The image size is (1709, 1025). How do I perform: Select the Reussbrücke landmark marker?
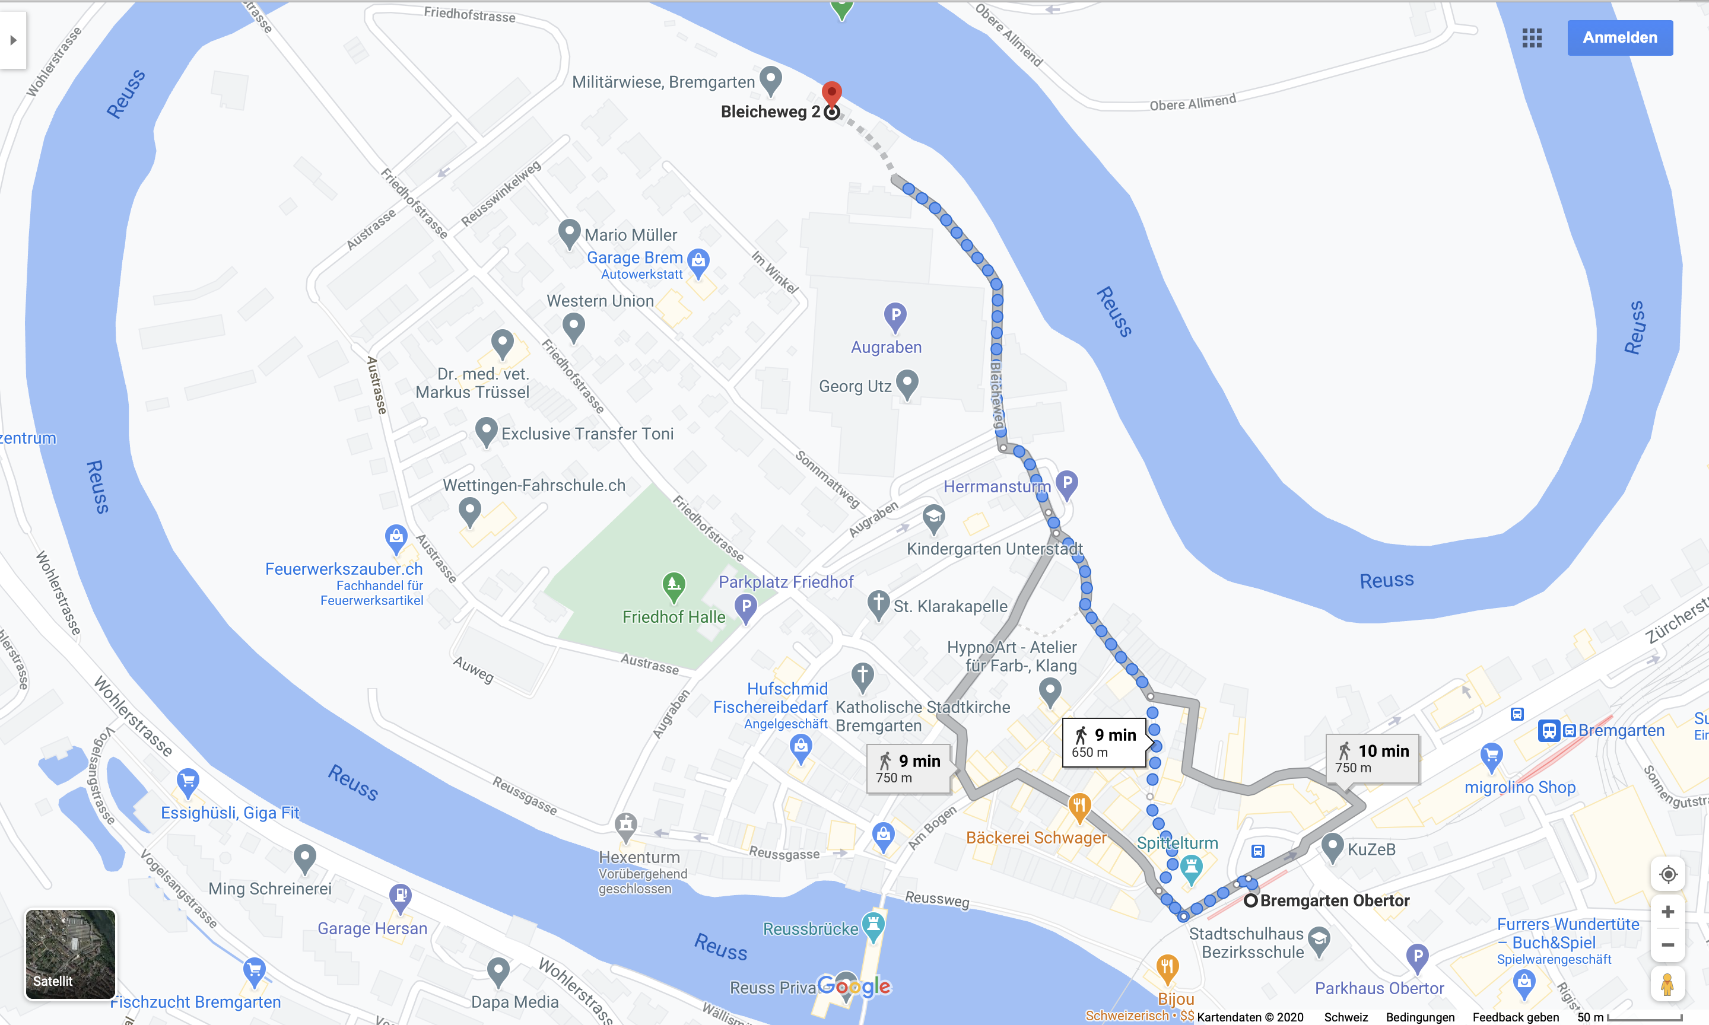click(x=873, y=928)
